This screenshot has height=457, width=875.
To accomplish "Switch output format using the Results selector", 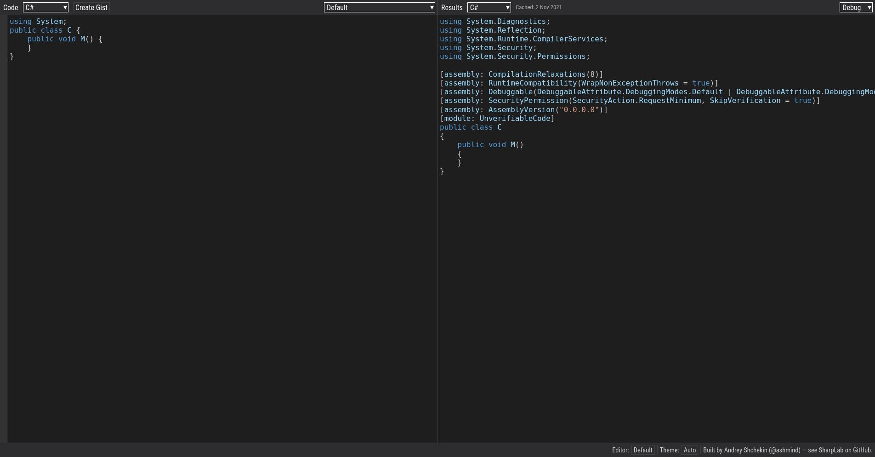I will point(489,7).
